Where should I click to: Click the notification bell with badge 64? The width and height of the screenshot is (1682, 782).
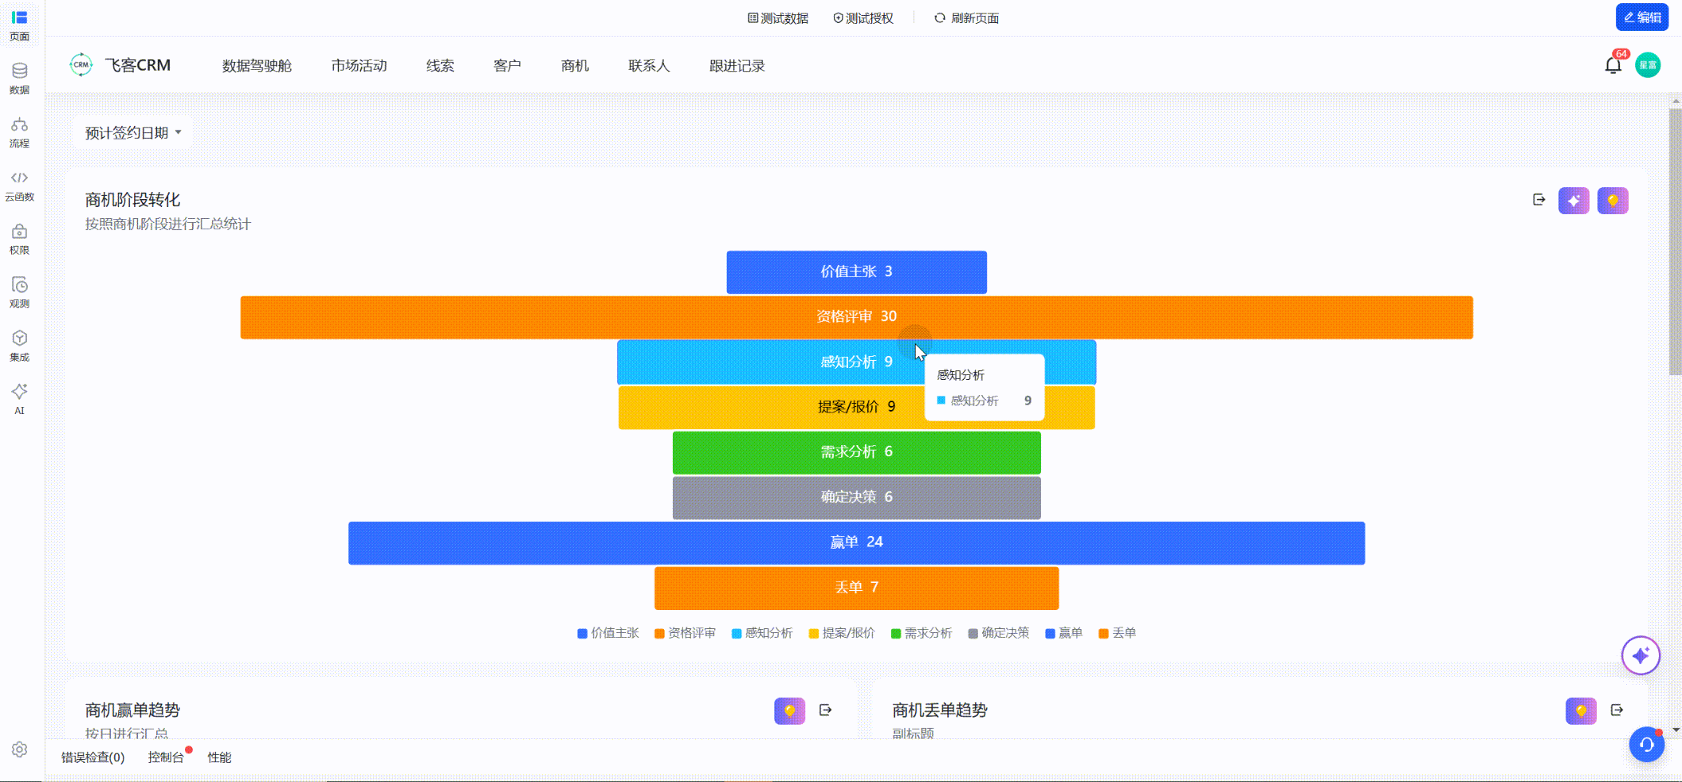pyautogui.click(x=1613, y=65)
